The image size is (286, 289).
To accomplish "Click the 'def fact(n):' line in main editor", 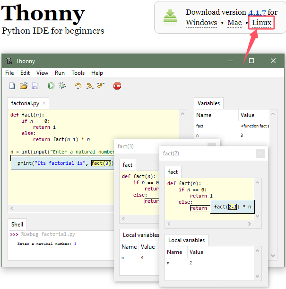I will point(27,115).
